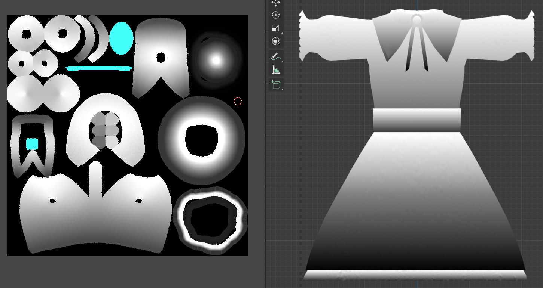Click the red-white 2D cursor in the UV editor
The height and width of the screenshot is (288, 543).
click(x=238, y=101)
